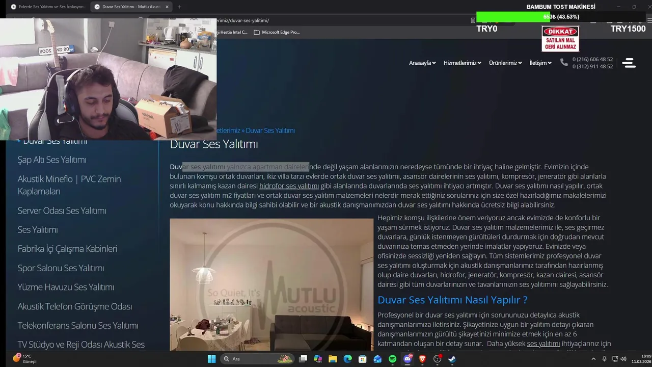Open the site's hamburger menu

[x=629, y=63]
